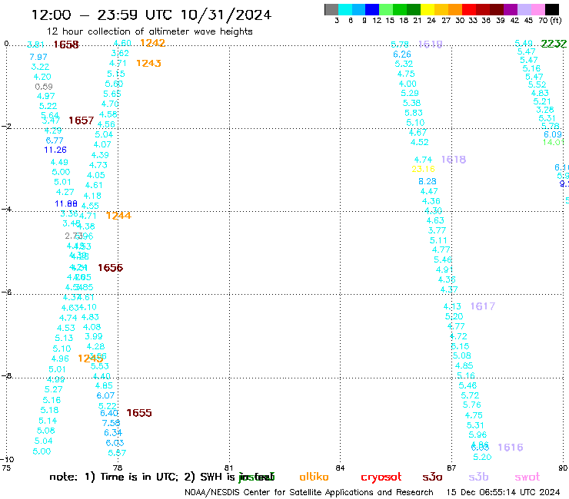Click the longitude axis label 78
The image size is (569, 499).
[118, 468]
